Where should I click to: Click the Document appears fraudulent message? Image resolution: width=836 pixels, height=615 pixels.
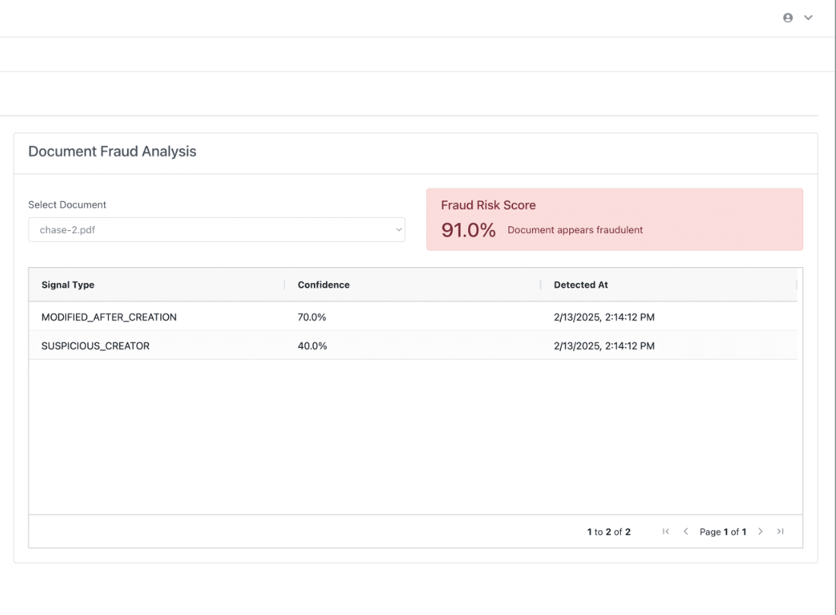pos(575,230)
